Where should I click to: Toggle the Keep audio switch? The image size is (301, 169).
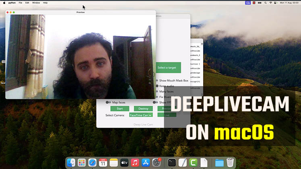click(x=157, y=86)
